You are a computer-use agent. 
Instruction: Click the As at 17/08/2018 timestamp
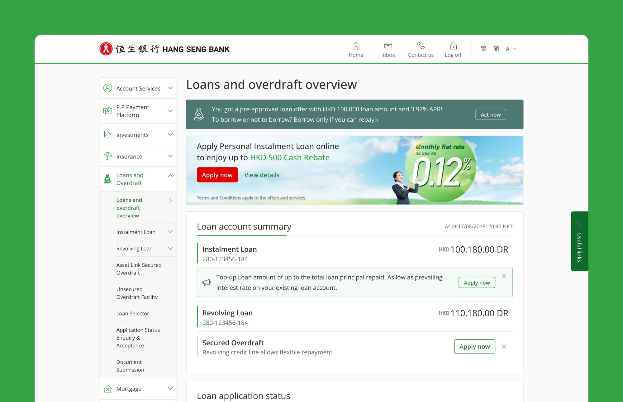click(478, 226)
